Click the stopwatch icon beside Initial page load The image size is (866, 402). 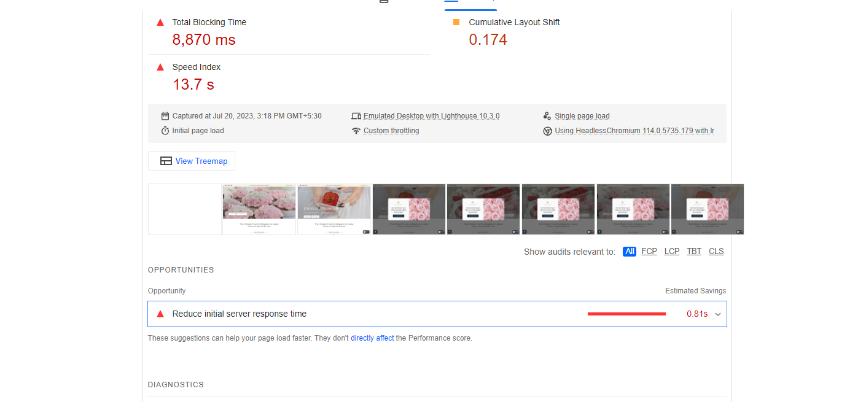(165, 131)
